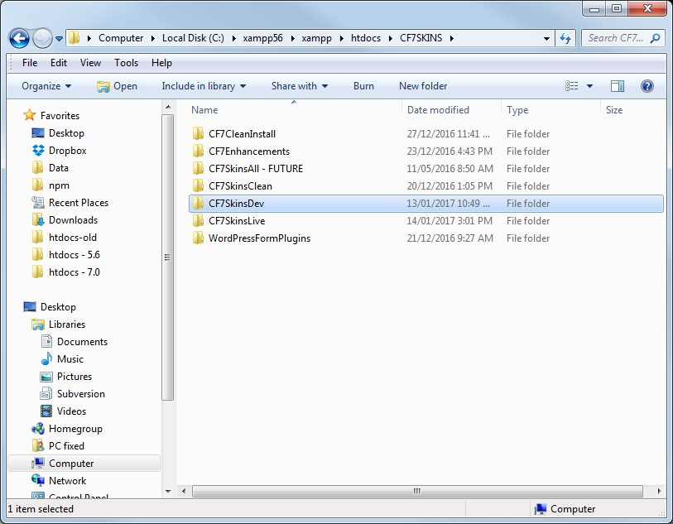Expand Include in library dropdown
Image resolution: width=673 pixels, height=524 pixels.
point(204,86)
